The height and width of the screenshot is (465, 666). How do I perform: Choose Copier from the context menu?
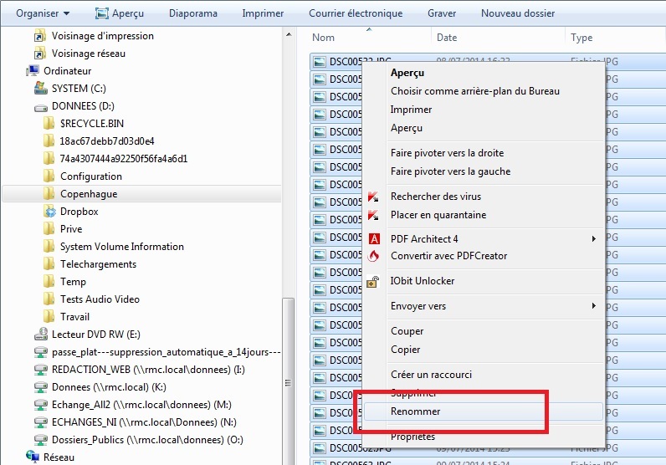pos(406,350)
